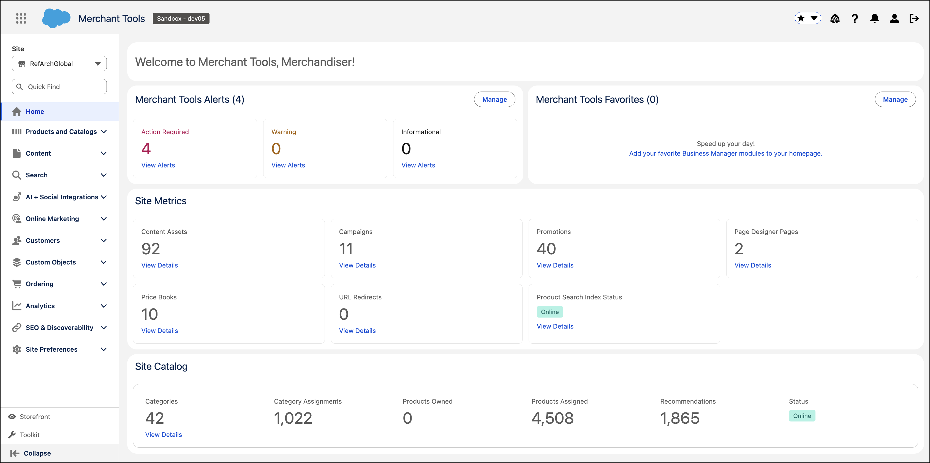The width and height of the screenshot is (930, 463).
Task: View Alerts under Action Required
Action: tap(158, 165)
